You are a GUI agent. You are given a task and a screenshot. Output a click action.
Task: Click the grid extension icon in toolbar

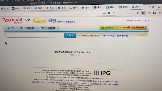click(x=154, y=13)
